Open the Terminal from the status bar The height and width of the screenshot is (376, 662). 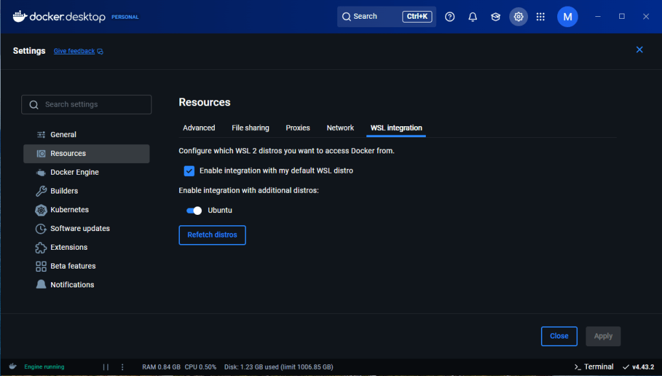click(x=593, y=367)
